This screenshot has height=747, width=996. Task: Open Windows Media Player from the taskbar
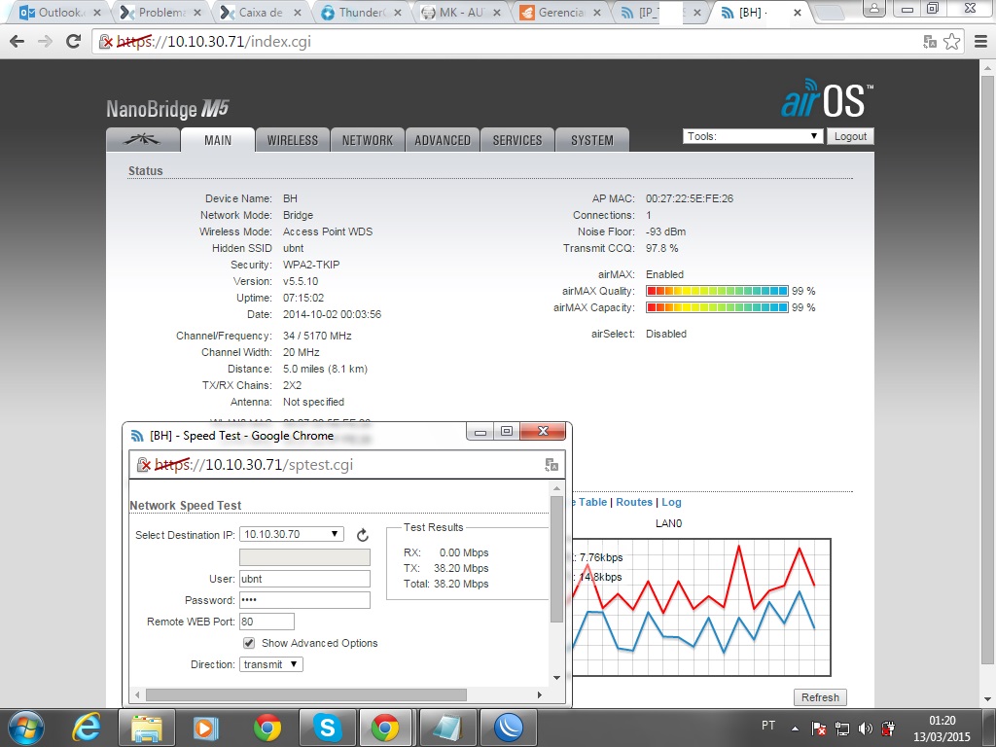tap(206, 728)
